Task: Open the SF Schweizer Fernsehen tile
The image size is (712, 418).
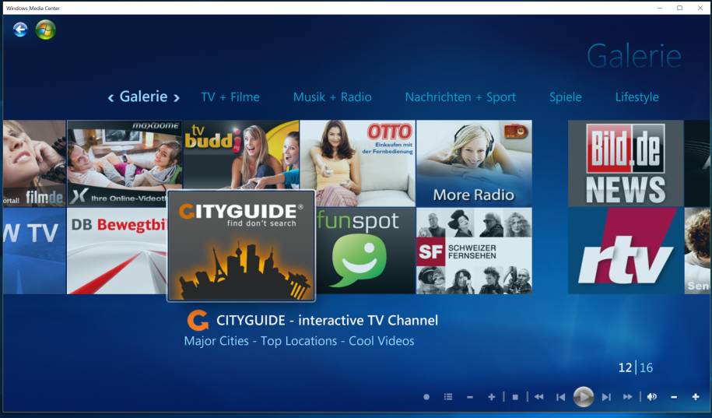Action: [x=474, y=251]
